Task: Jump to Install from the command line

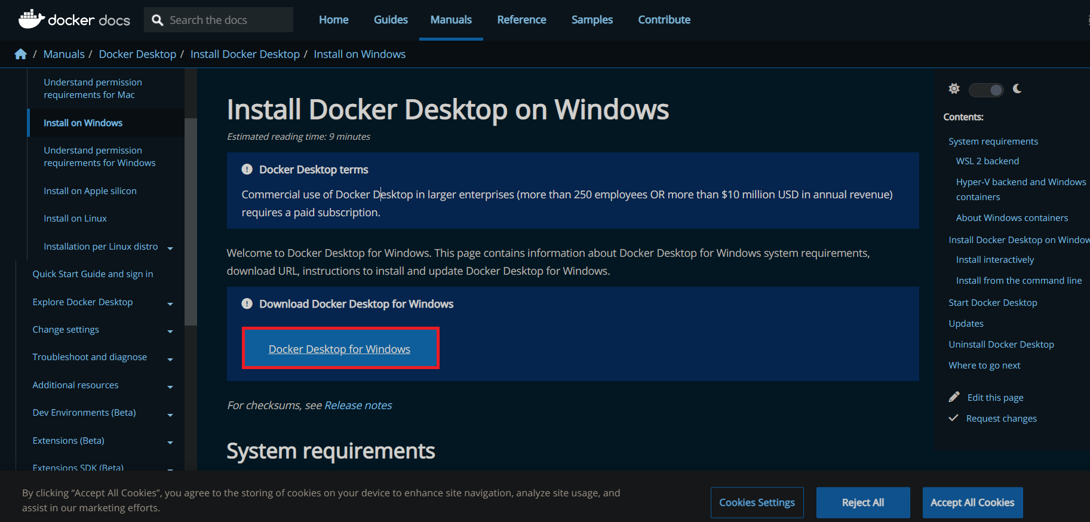Action: [x=1018, y=281]
